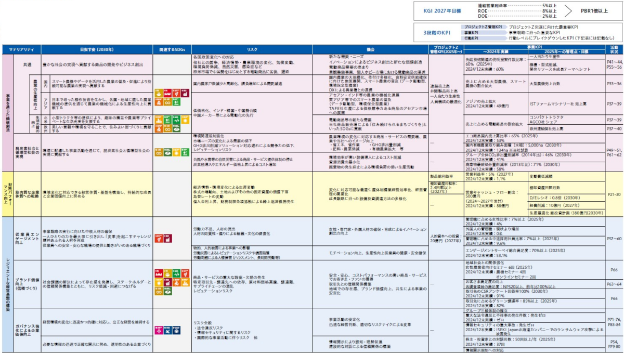Select the 各国政策変化への対応 risk line
Viewport: 624px width, 353px height.
213,56
